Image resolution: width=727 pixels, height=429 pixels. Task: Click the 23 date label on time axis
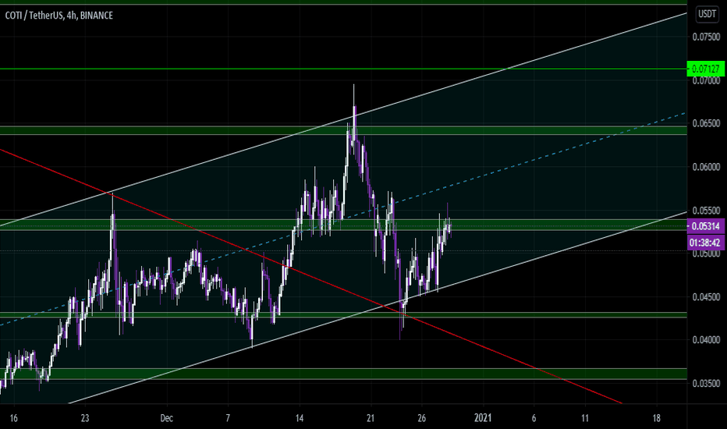tap(84, 418)
